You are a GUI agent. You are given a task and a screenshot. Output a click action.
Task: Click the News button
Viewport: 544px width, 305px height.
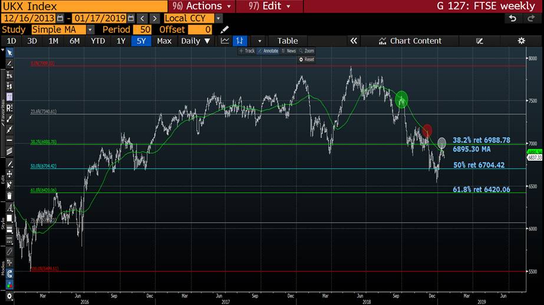pos(289,51)
